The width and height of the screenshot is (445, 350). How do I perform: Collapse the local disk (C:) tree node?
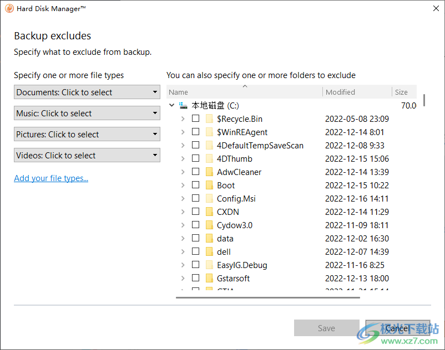point(171,105)
